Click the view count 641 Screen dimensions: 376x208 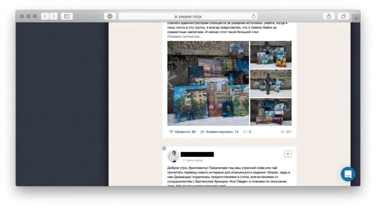click(x=289, y=132)
